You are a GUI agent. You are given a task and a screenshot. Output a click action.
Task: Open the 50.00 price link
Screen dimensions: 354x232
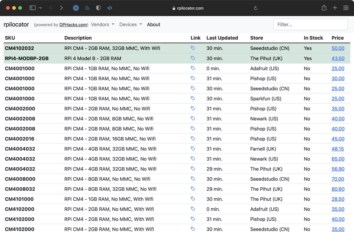click(338, 48)
